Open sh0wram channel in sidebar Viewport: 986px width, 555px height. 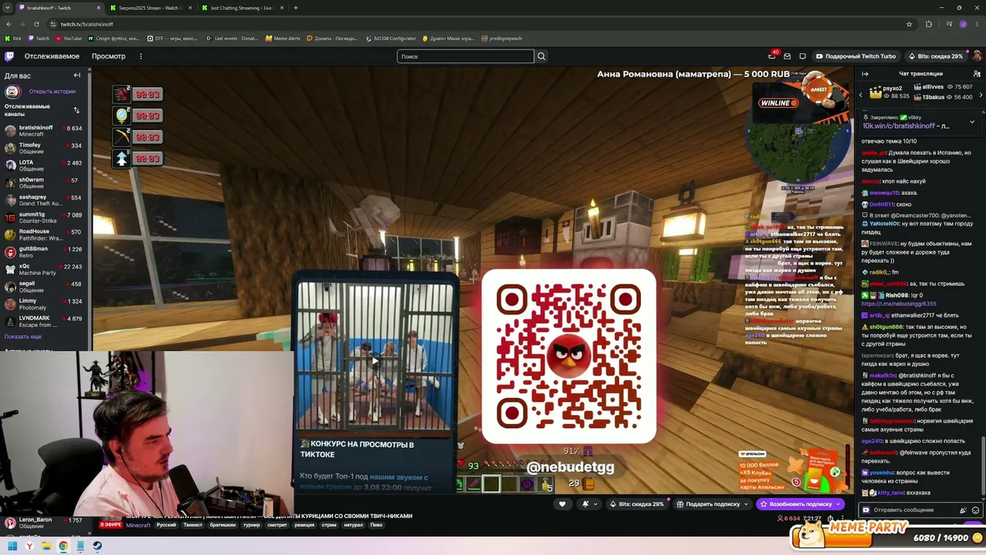pyautogui.click(x=43, y=183)
